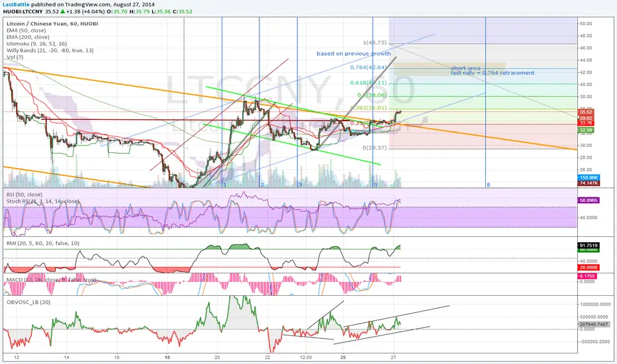The width and height of the screenshot is (617, 364).
Task: Click the gray 207840.7407 OBV value tag
Action: tap(594, 324)
